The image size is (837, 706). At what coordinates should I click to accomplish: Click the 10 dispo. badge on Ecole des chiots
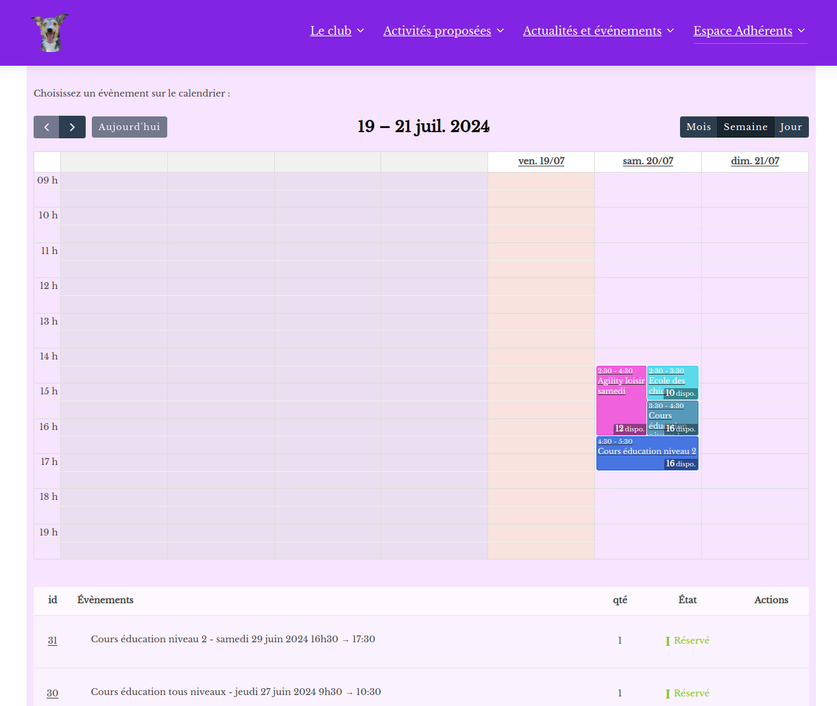pos(681,393)
